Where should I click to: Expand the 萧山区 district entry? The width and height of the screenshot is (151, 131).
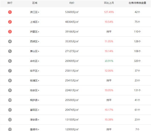pyautogui.click(x=34, y=51)
